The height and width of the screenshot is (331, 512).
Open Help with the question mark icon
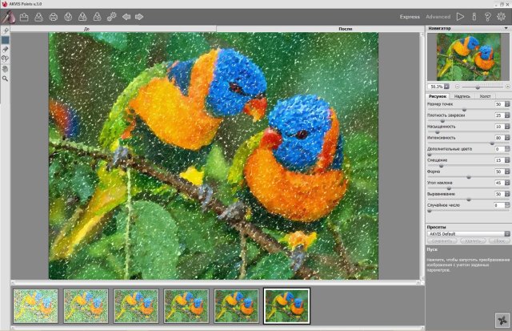tap(486, 15)
